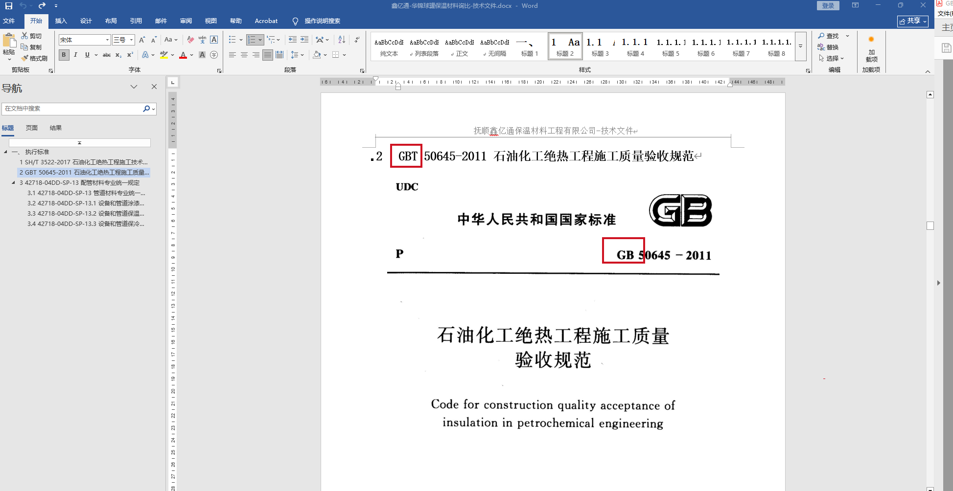Viewport: 953px width, 491px height.
Task: Toggle character shading (gray A)
Action: [x=202, y=55]
